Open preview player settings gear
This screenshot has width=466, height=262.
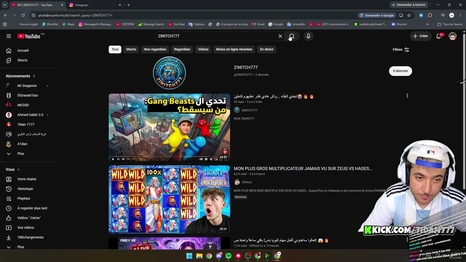(211, 159)
